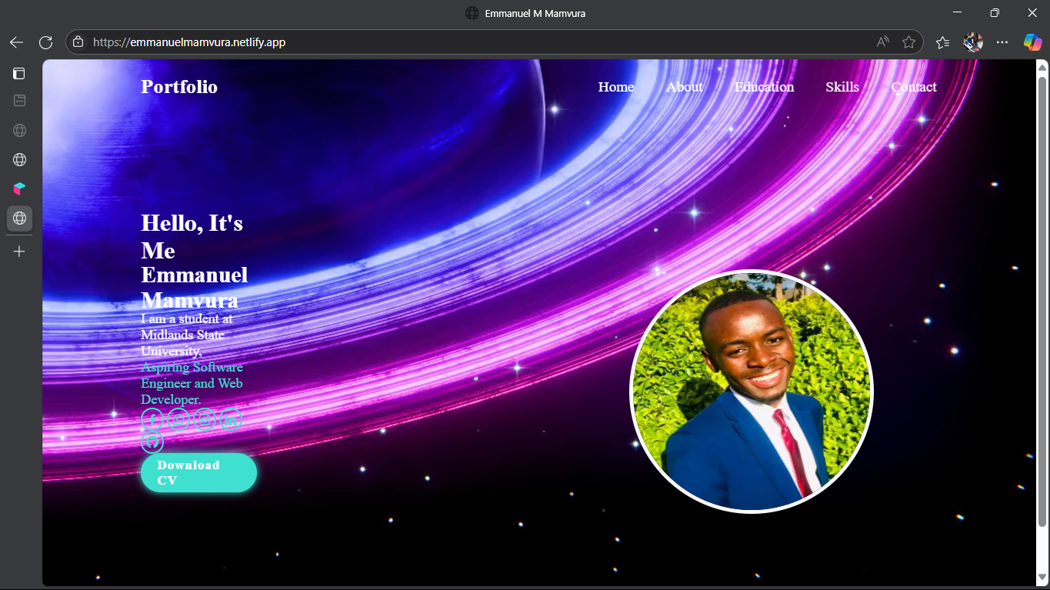
Task: Open the Facebook social icon
Action: point(152,419)
